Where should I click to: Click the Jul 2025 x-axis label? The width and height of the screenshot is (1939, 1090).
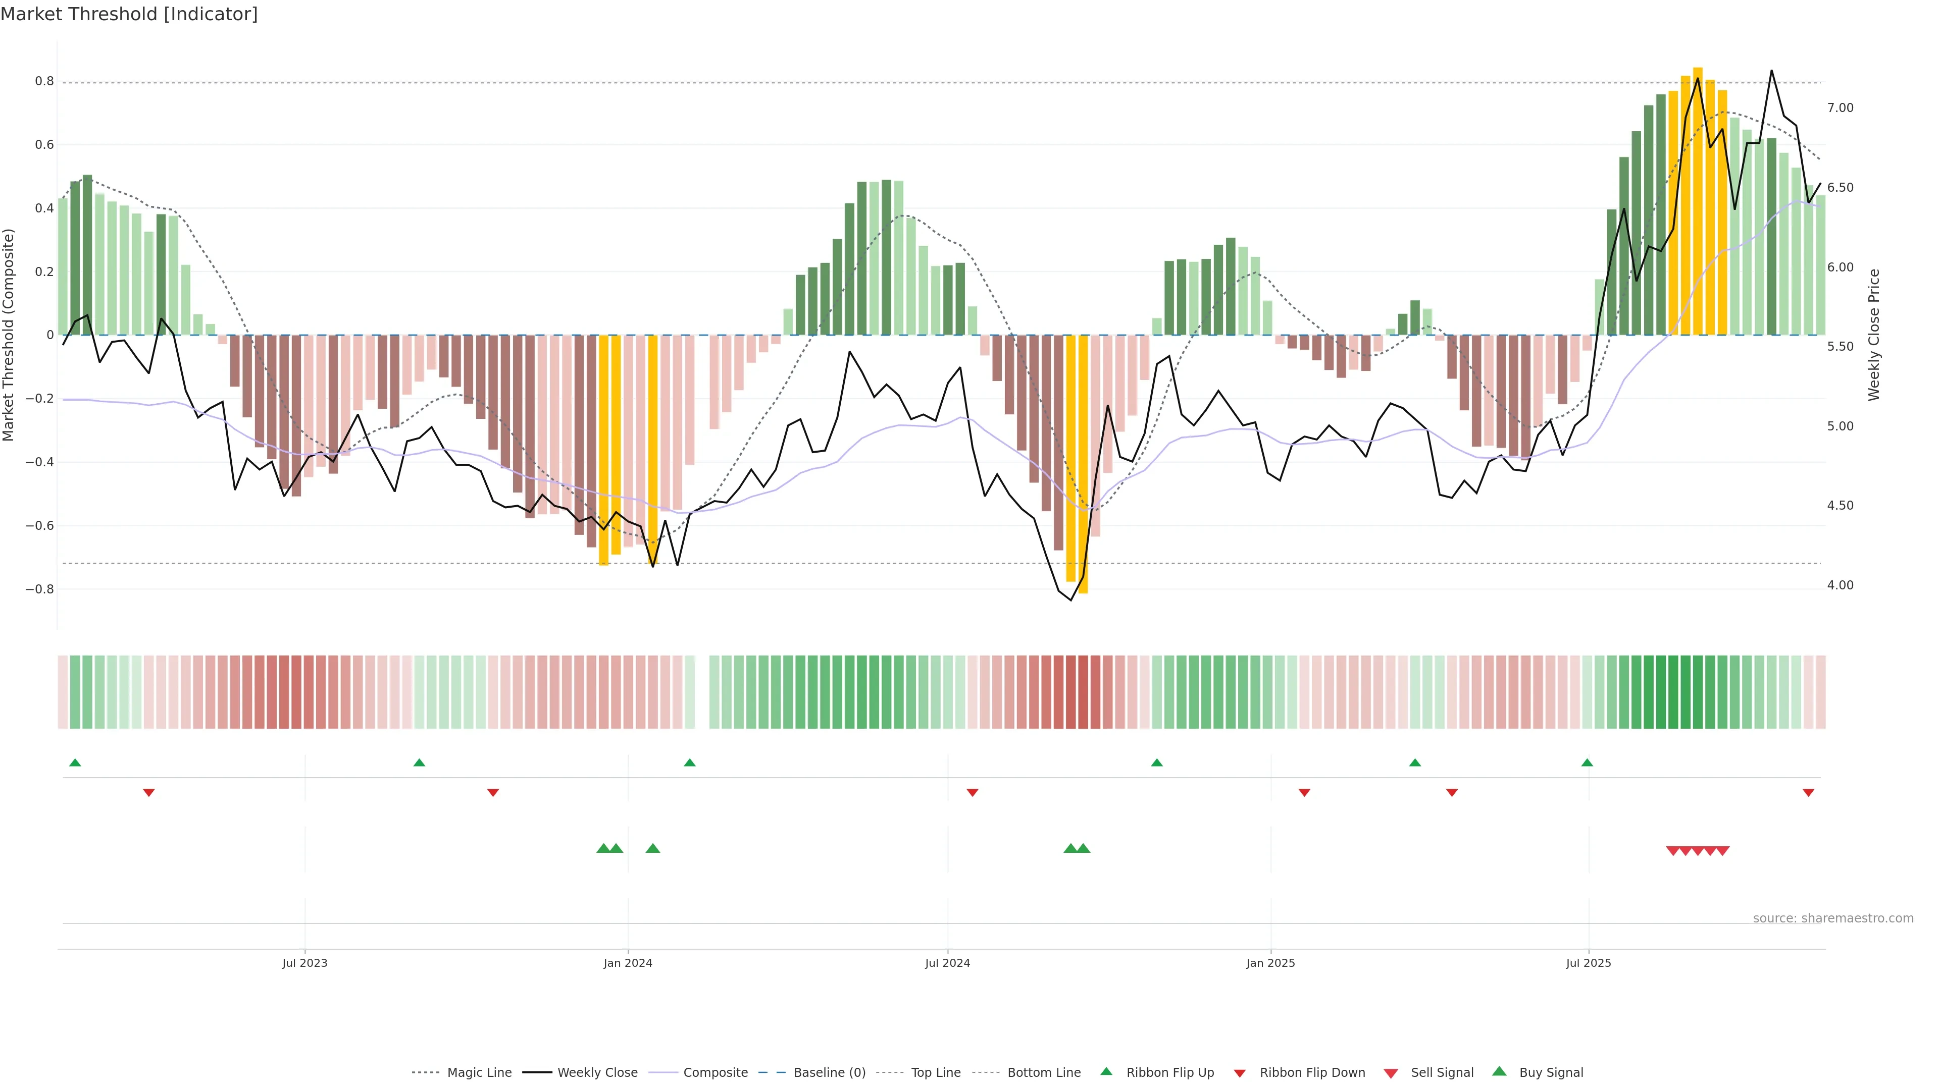[1588, 963]
